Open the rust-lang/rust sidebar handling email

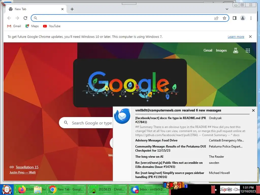(170, 175)
